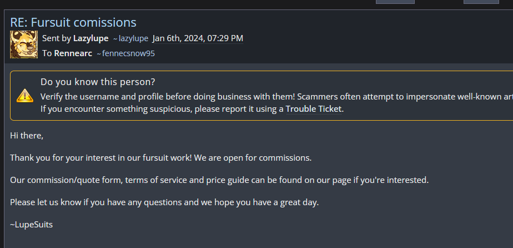Click the ~lazylupe username link
Viewport: 513px width, 248px height.
coord(130,38)
